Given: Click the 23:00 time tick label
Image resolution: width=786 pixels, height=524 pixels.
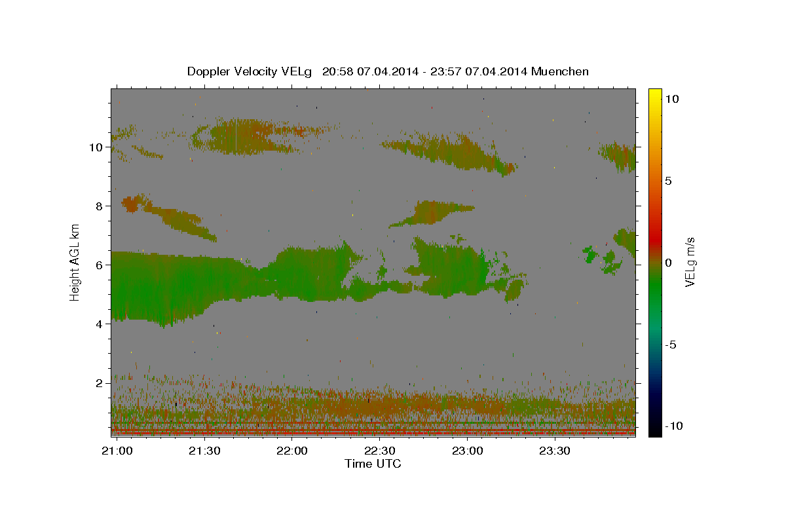Looking at the screenshot, I should pos(466,451).
